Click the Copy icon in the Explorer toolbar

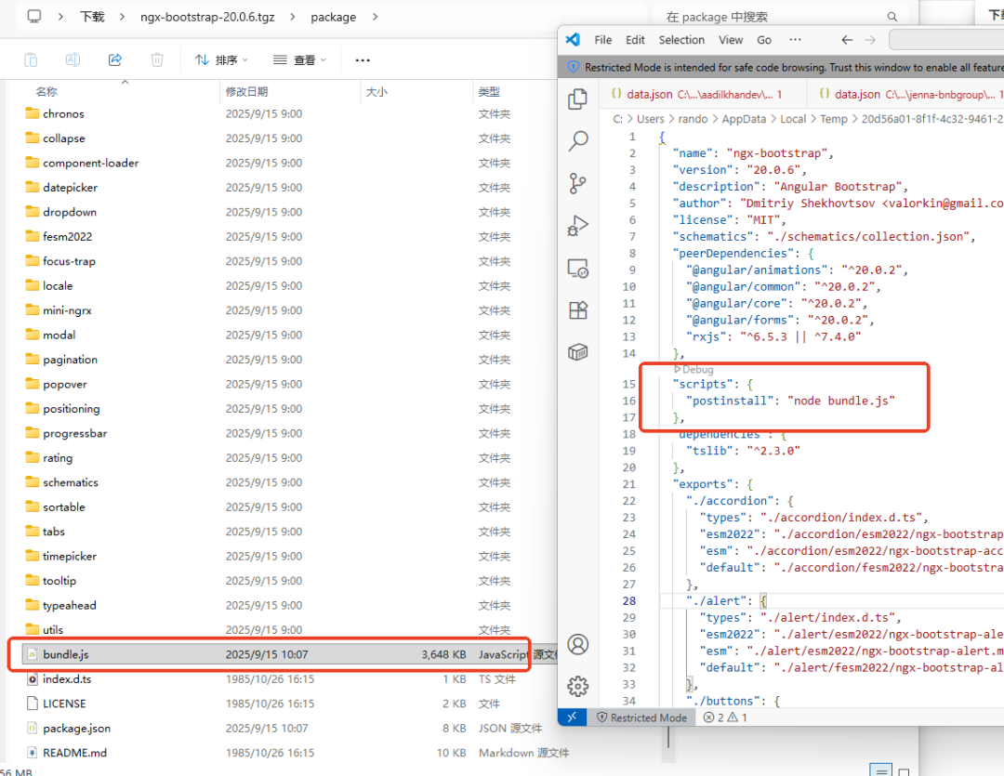tap(31, 59)
